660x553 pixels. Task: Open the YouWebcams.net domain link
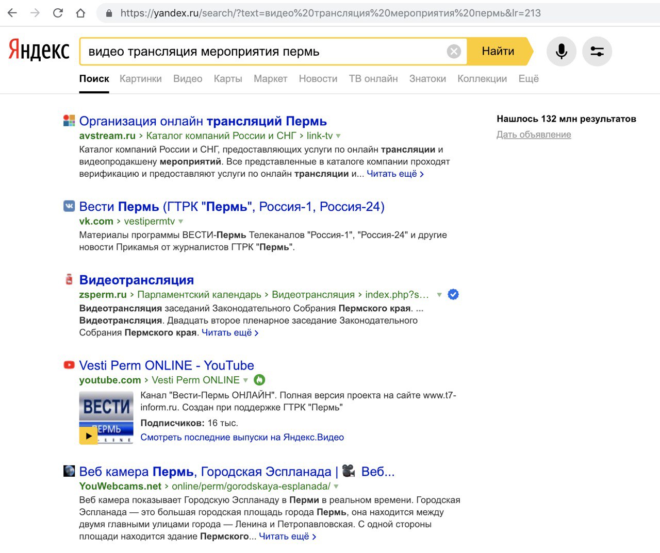point(121,486)
